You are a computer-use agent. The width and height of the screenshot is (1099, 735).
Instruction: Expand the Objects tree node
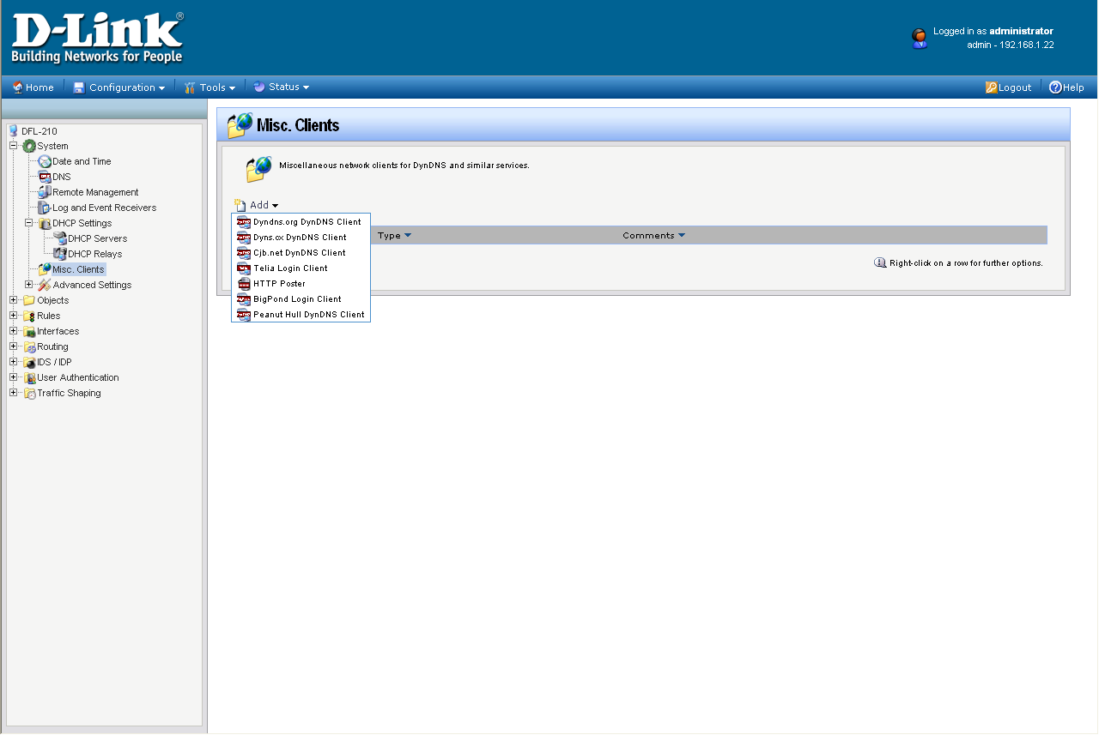pyautogui.click(x=14, y=300)
